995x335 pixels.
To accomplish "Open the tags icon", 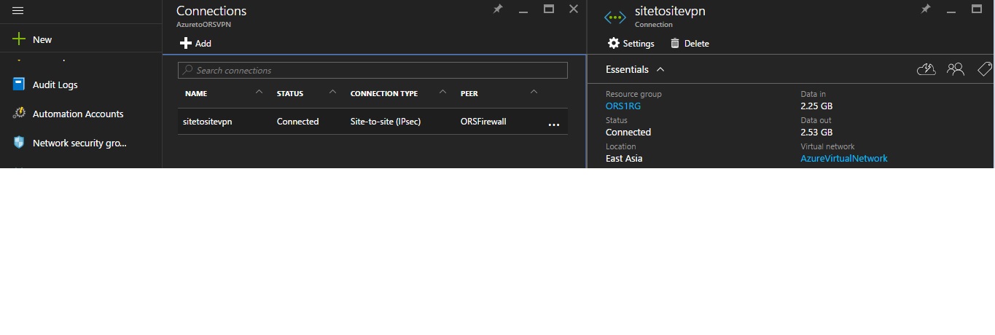I will [x=985, y=69].
